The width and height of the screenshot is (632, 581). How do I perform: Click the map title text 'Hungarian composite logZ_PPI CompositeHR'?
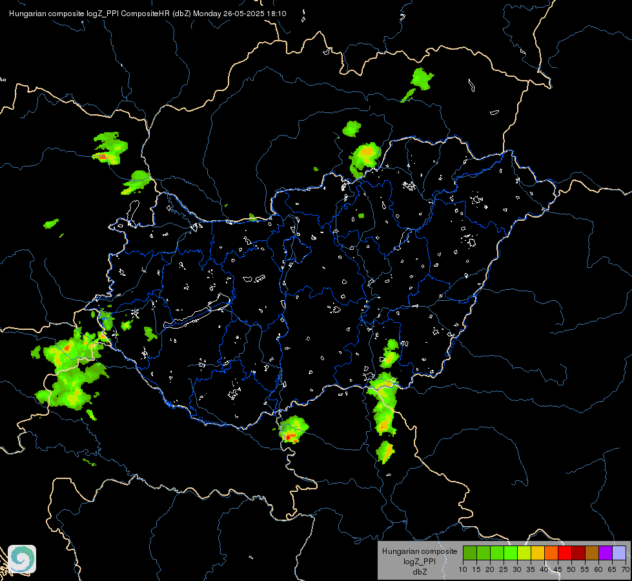[x=90, y=14]
